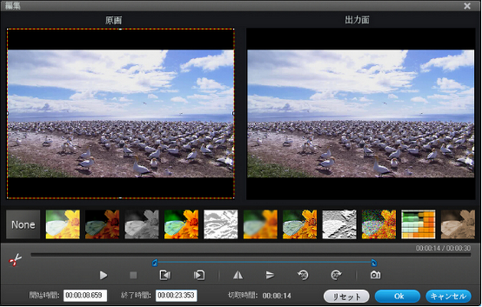
Task: Flip the video vertically
Action: click(x=270, y=275)
